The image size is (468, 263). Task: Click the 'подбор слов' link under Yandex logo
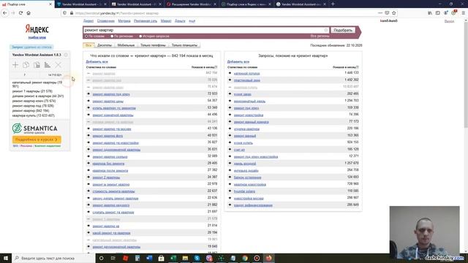tap(37, 37)
